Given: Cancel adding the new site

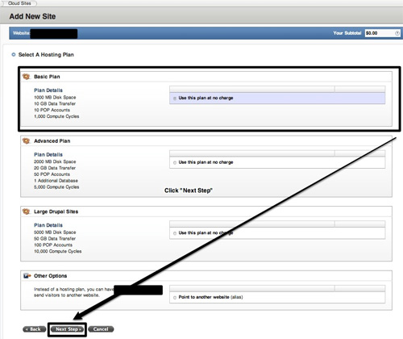Looking at the screenshot, I should [x=101, y=329].
